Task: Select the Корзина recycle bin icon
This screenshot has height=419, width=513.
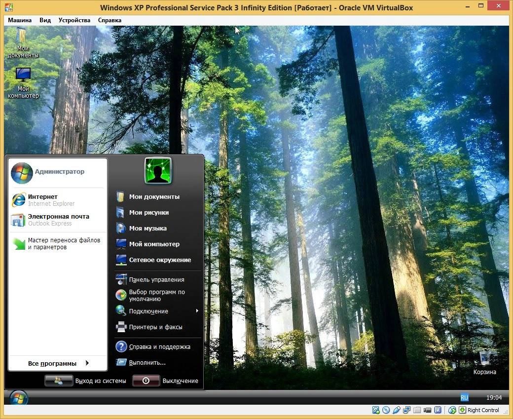Action: [484, 363]
